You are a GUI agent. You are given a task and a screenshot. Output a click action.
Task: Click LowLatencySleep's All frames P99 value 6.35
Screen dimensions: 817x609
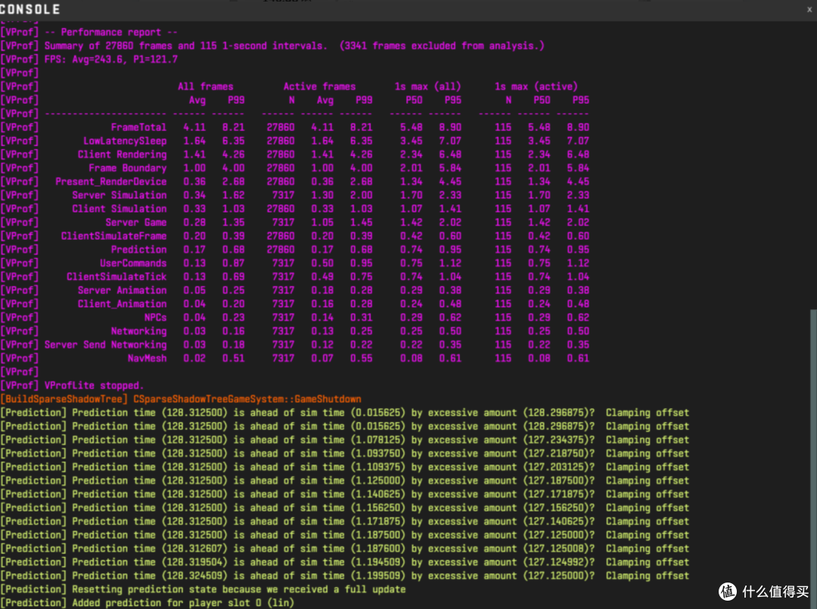pos(234,141)
